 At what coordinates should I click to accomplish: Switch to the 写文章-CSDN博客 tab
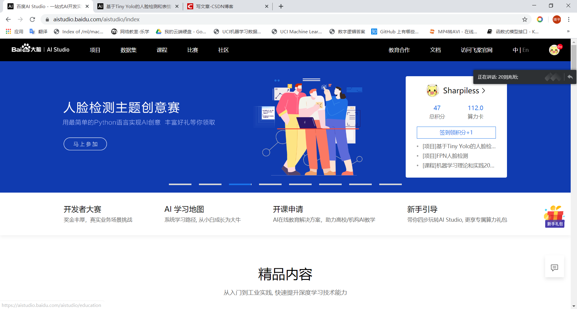point(228,6)
